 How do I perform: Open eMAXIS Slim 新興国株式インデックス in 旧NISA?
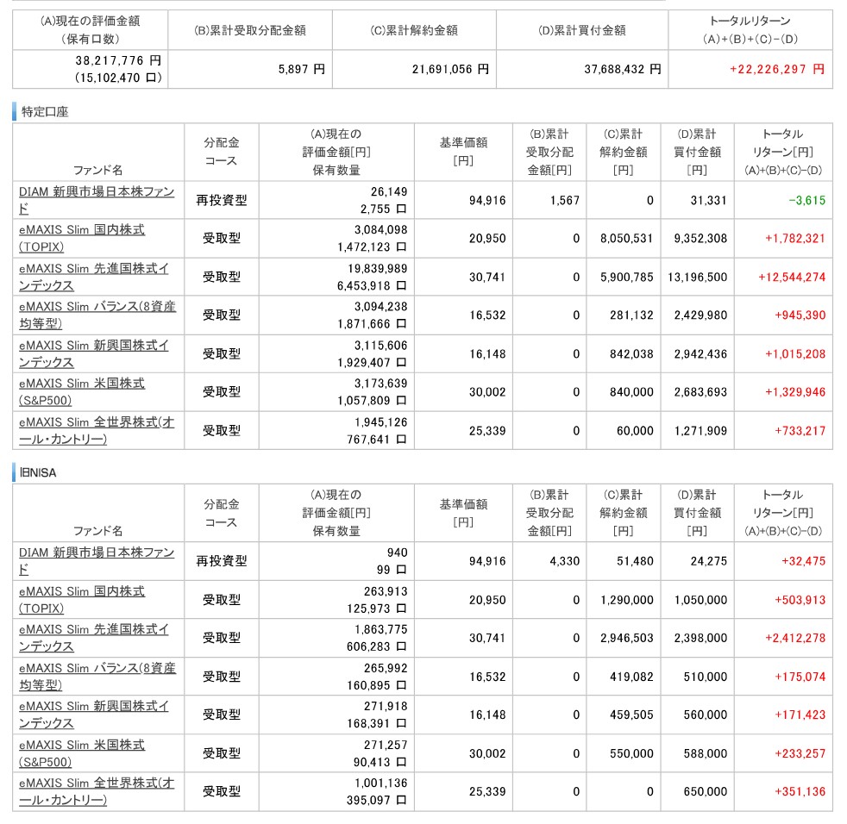pyautogui.click(x=94, y=715)
